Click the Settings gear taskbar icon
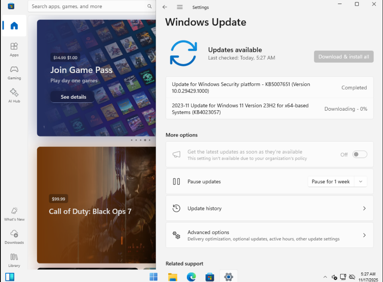383x282 pixels. tap(229, 277)
